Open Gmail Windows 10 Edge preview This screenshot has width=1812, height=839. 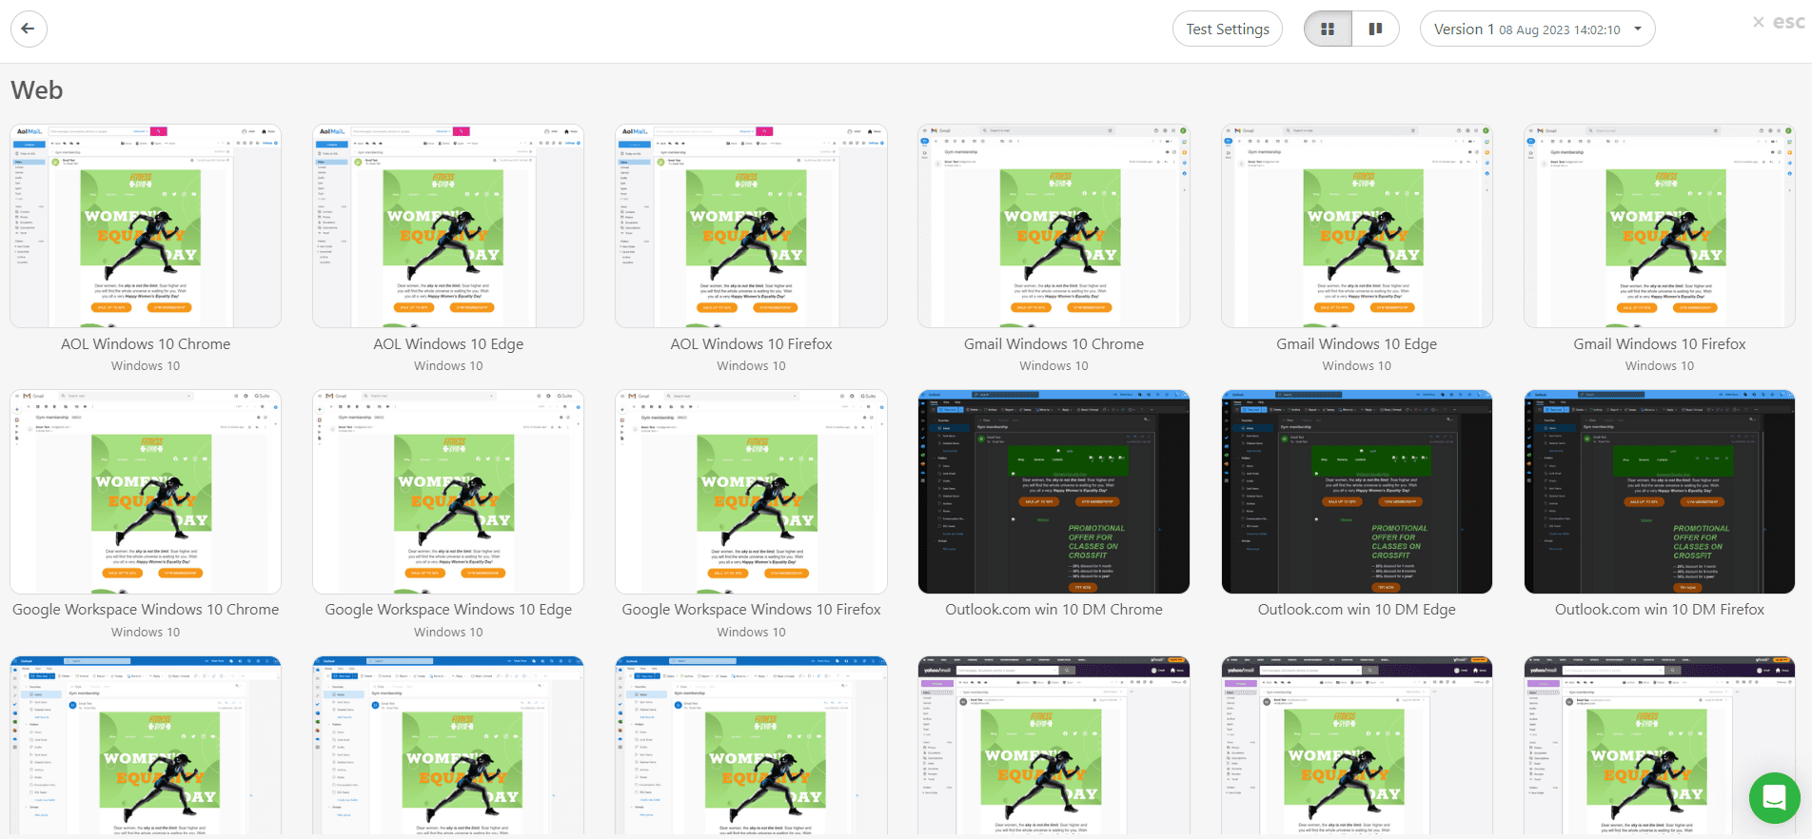coord(1356,226)
